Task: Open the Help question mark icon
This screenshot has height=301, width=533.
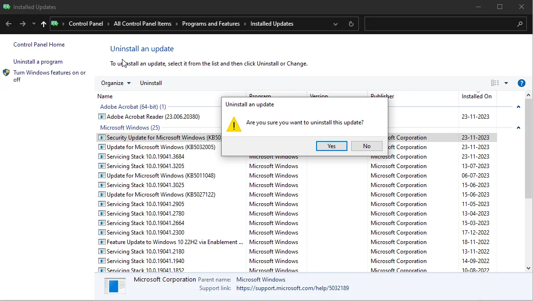Action: [522, 83]
